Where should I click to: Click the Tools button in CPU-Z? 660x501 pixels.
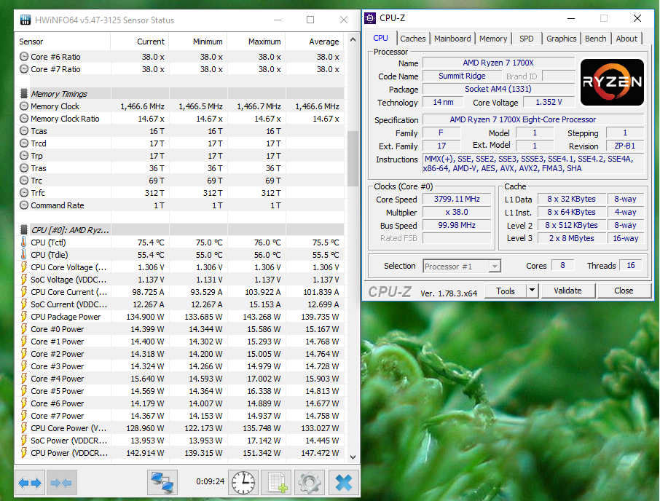(x=505, y=291)
